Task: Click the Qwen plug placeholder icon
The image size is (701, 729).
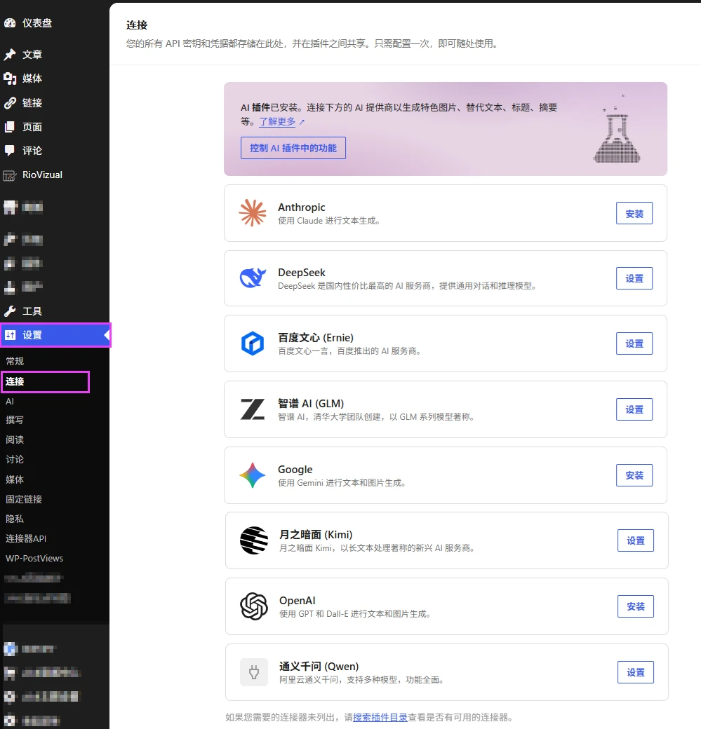Action: [x=254, y=672]
